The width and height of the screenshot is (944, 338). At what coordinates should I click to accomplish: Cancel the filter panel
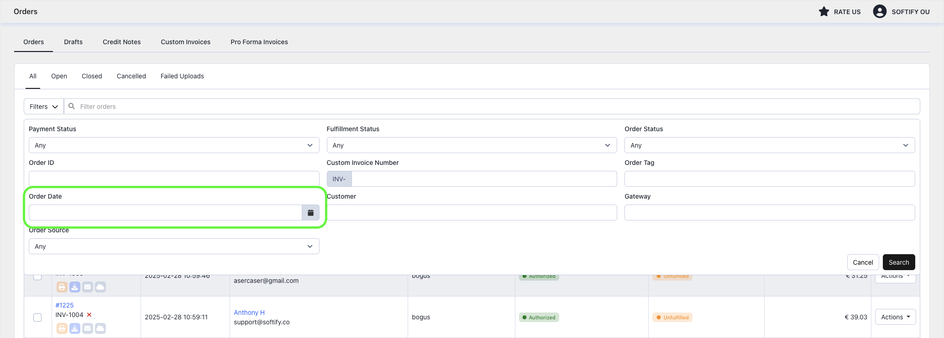pyautogui.click(x=862, y=262)
